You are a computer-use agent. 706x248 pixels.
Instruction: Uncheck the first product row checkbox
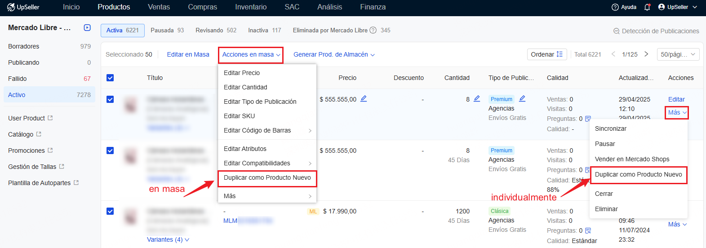110,99
